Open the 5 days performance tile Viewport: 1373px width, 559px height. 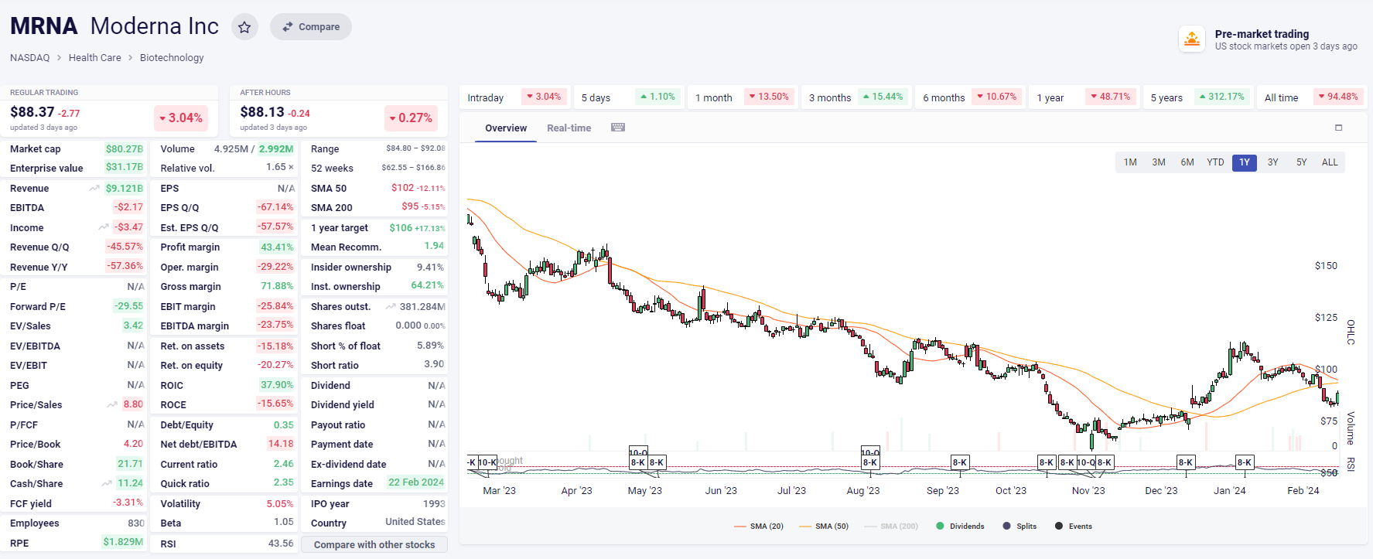628,97
